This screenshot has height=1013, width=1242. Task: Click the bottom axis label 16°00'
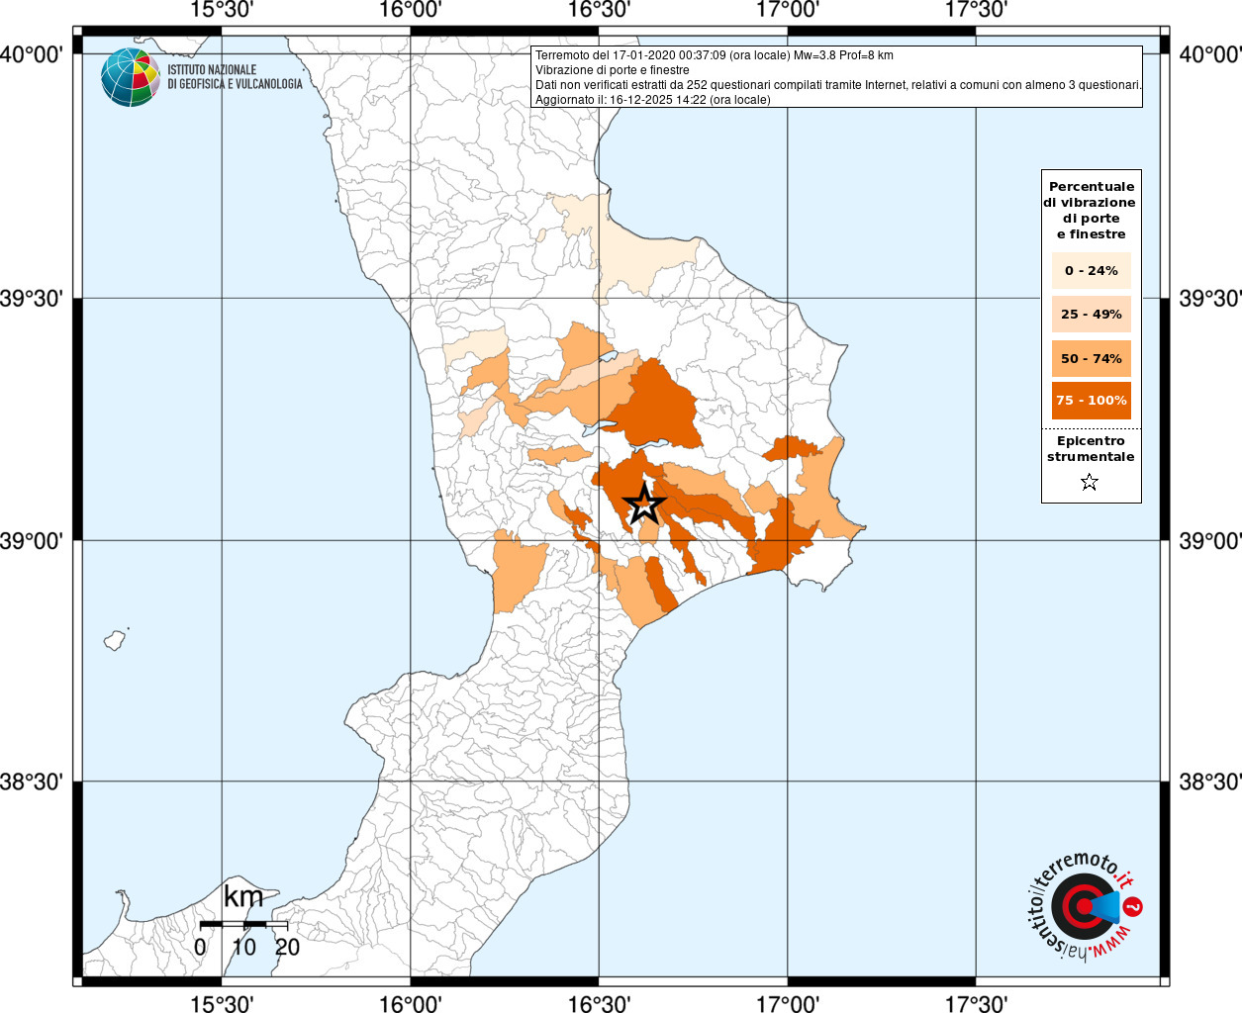pos(410,1003)
